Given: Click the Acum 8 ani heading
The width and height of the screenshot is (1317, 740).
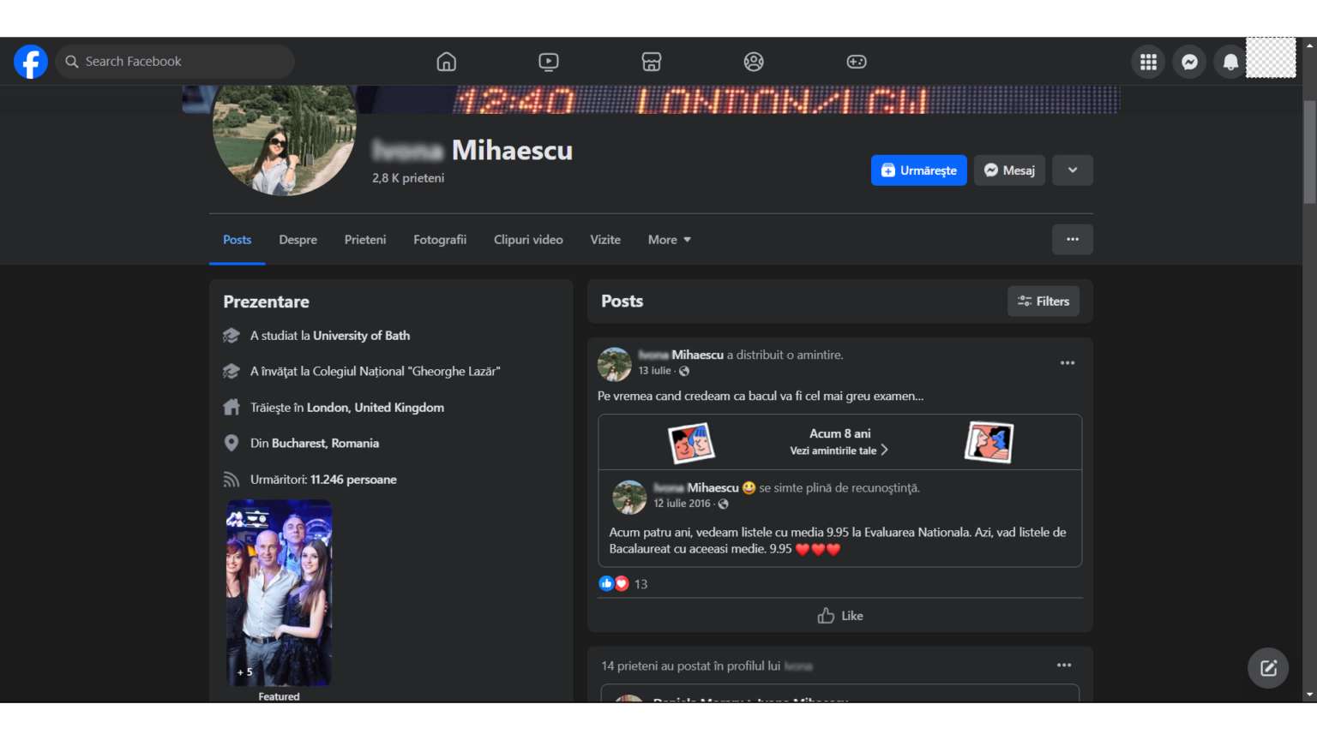Looking at the screenshot, I should [x=840, y=433].
